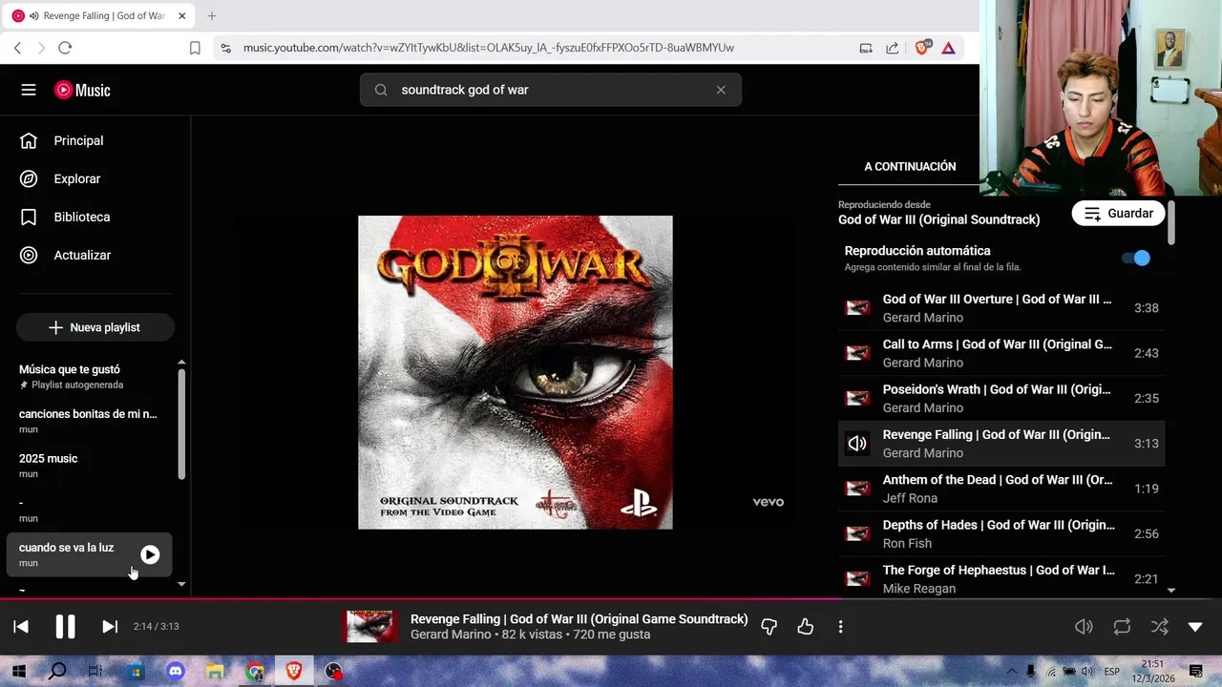Viewport: 1222px width, 687px height.
Task: Click the Brave Rewards triangle icon
Action: tap(948, 48)
